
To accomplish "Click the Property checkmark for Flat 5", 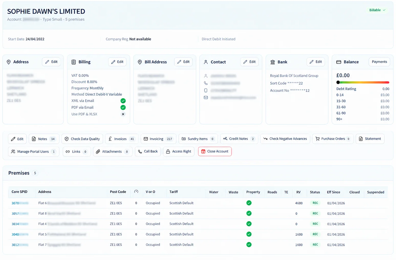I will click(x=249, y=234).
